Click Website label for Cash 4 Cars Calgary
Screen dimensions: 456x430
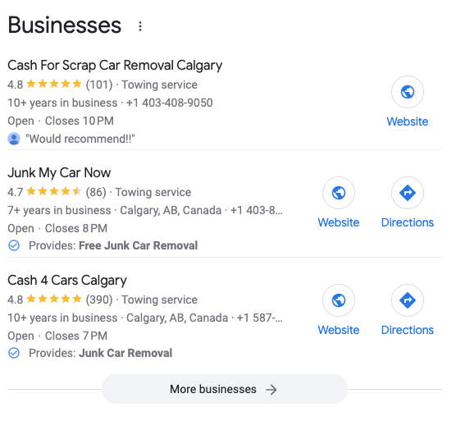click(339, 330)
